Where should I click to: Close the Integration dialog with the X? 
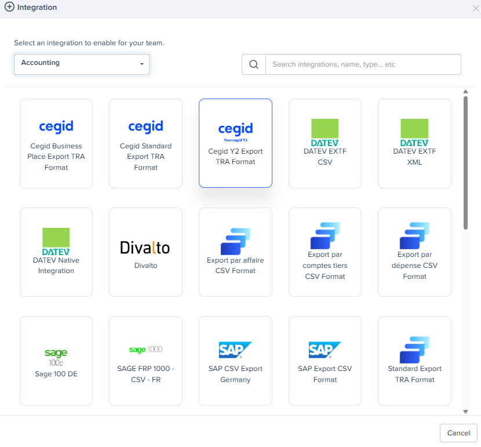click(x=475, y=8)
